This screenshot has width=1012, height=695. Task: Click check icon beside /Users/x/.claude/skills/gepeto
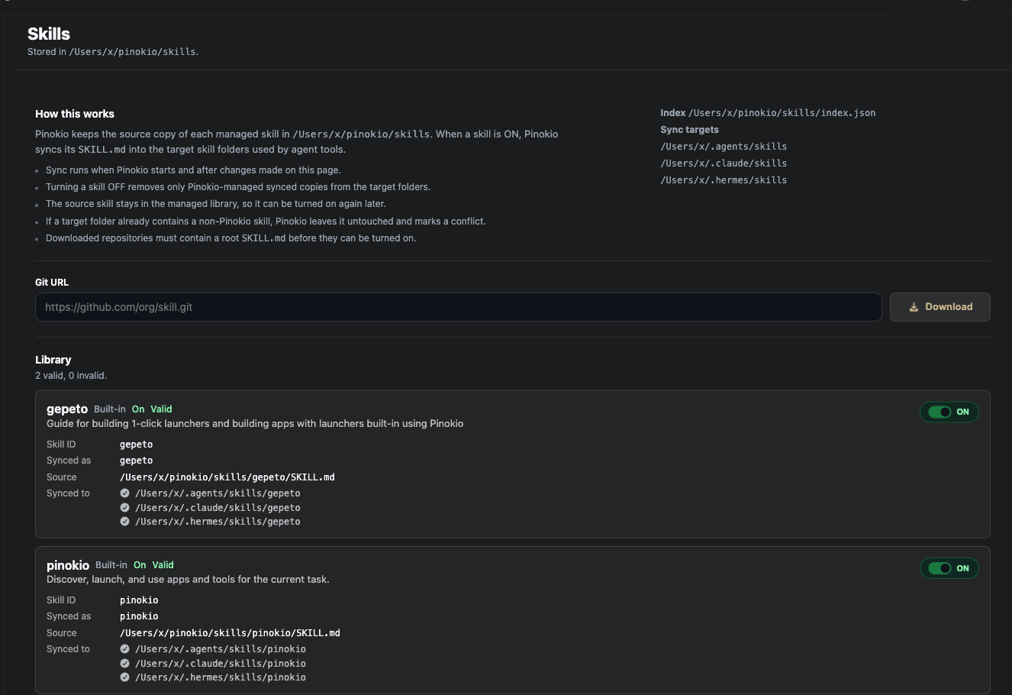point(124,508)
